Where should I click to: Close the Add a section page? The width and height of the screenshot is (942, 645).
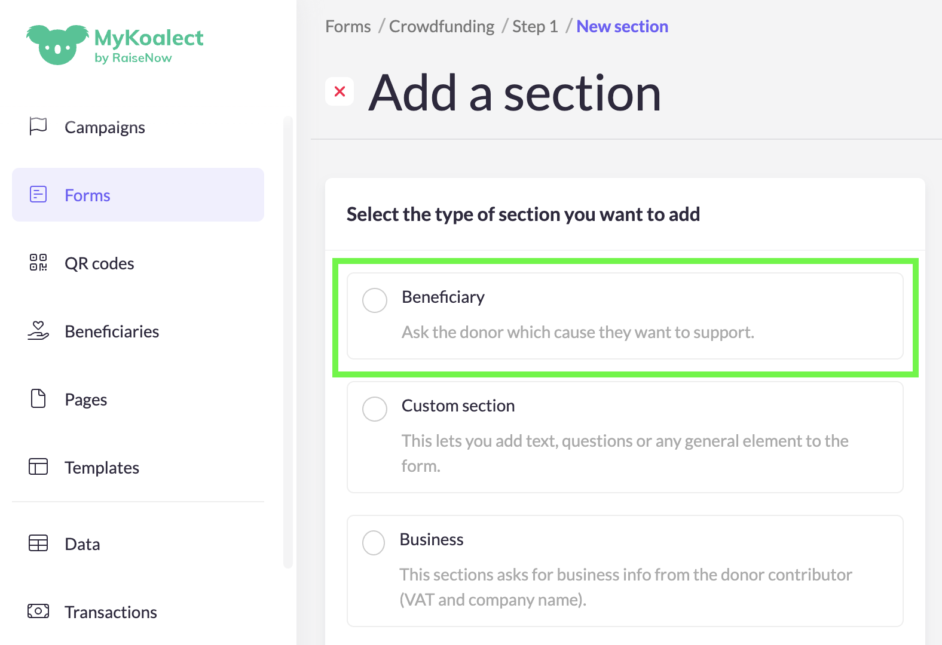pos(340,91)
